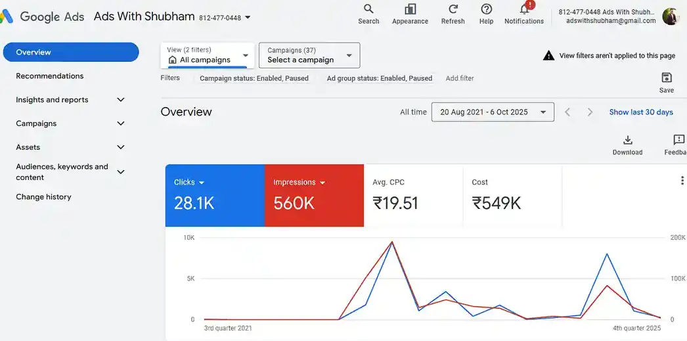
Task: Open the Notifications bell icon
Action: 525,8
